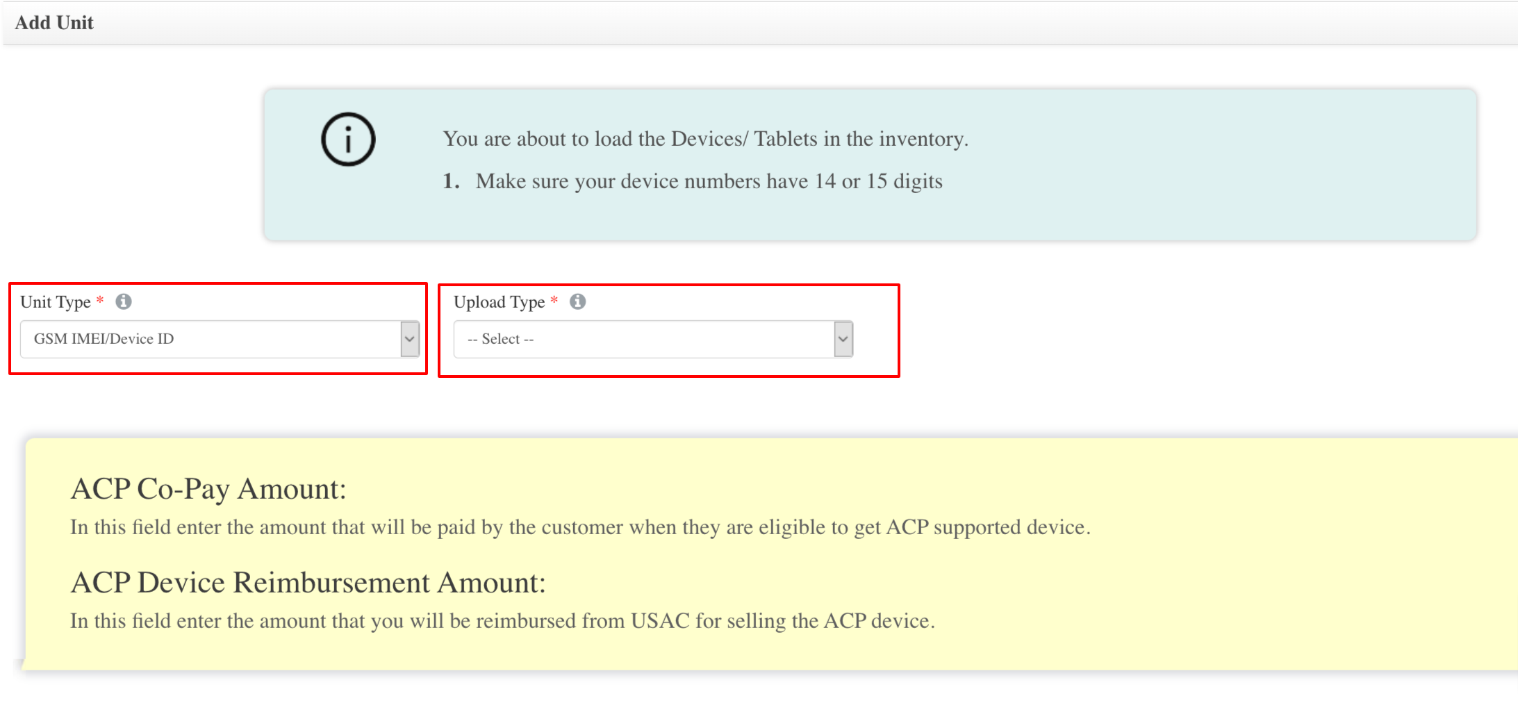Click the large circled info icon in banner

(348, 140)
